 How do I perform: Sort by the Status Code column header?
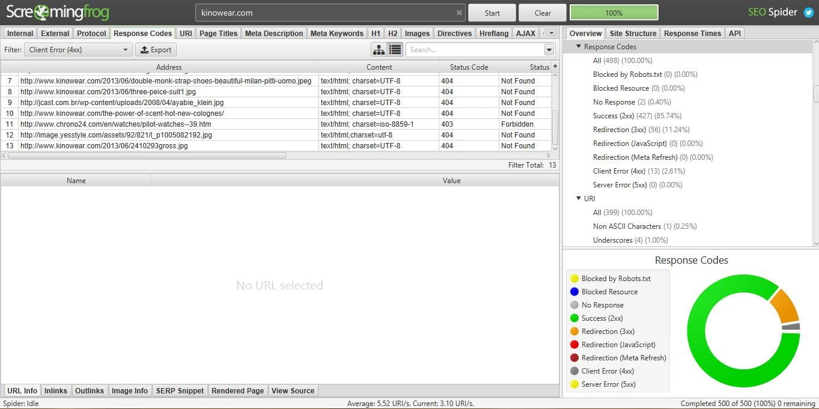click(469, 67)
